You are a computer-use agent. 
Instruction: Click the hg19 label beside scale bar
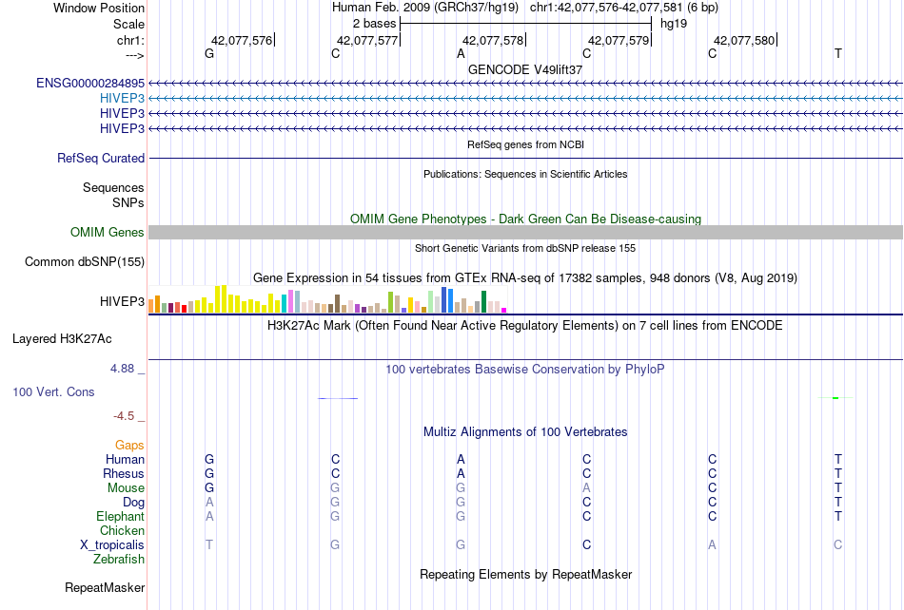click(x=674, y=24)
